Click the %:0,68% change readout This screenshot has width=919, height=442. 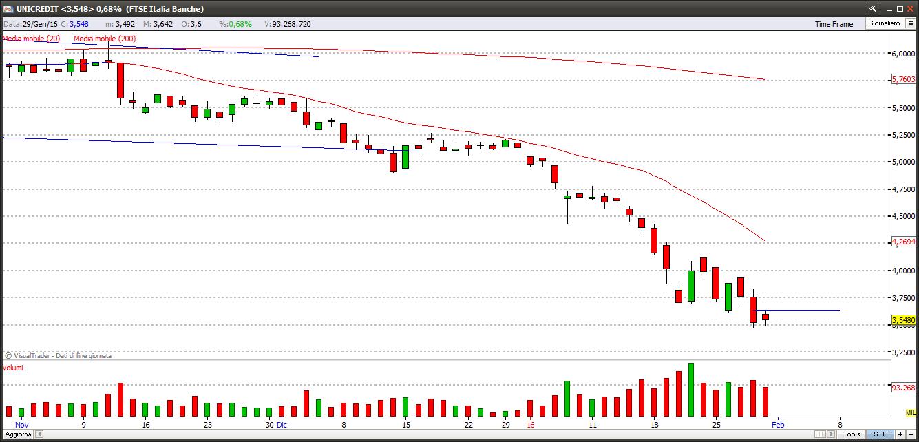(x=235, y=24)
